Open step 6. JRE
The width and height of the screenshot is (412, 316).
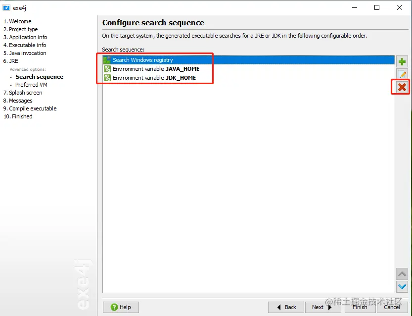click(x=11, y=61)
